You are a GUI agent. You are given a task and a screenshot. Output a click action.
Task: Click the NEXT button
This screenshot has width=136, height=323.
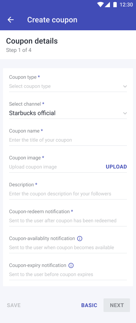[x=117, y=305]
